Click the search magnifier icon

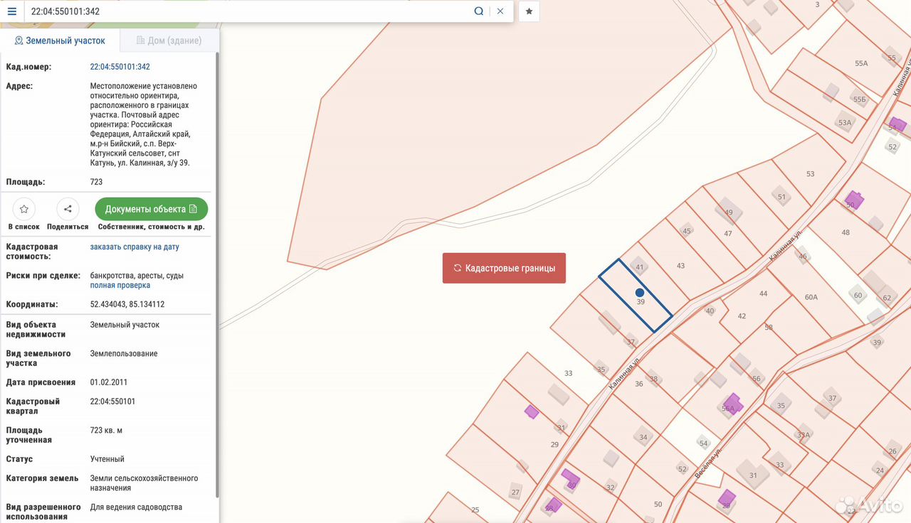click(x=479, y=11)
